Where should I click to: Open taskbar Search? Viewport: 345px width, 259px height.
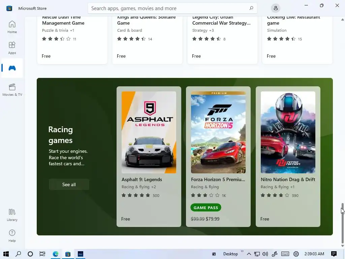[x=18, y=254]
